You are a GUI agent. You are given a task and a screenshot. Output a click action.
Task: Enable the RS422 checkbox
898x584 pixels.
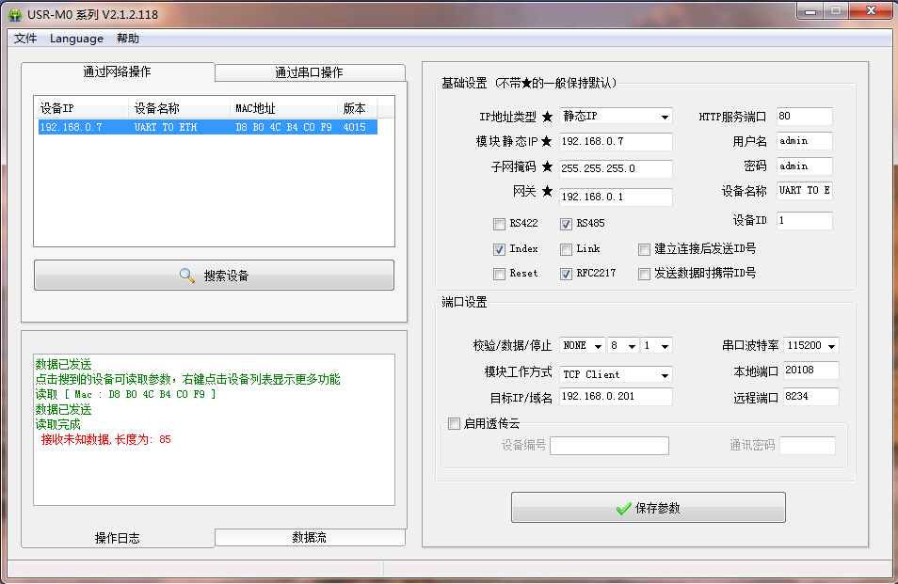click(499, 224)
